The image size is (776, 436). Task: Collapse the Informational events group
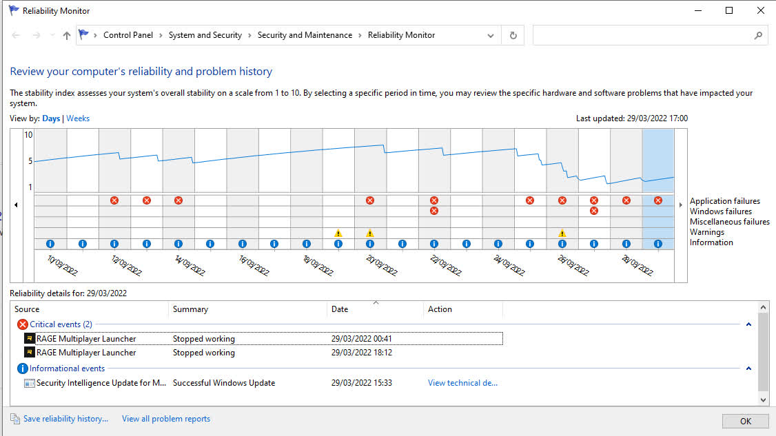(x=749, y=368)
